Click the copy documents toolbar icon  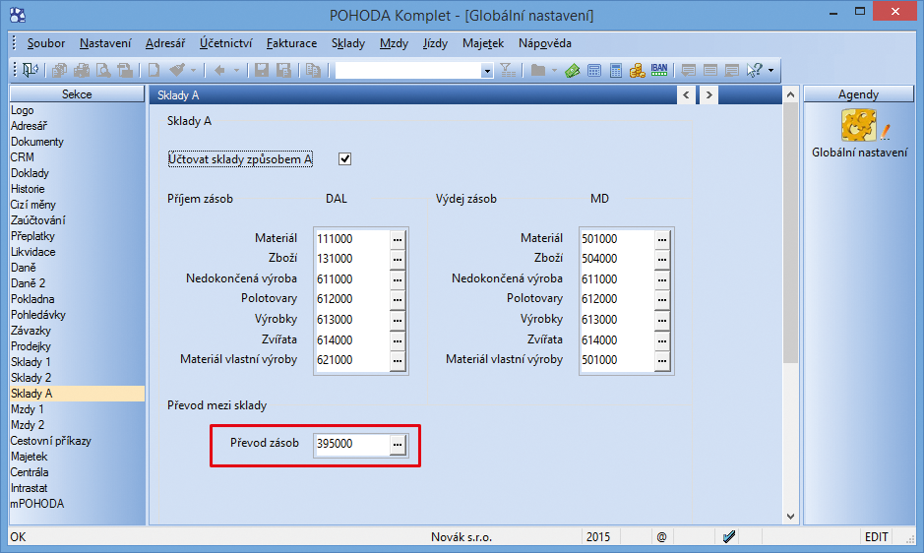pyautogui.click(x=59, y=71)
